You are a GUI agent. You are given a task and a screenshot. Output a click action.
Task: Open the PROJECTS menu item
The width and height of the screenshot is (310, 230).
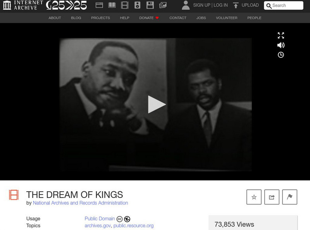100,18
